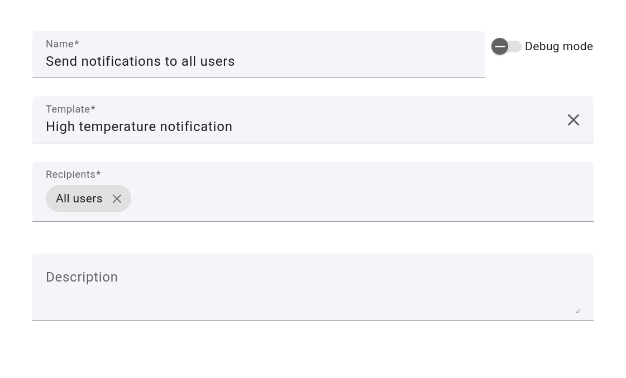Remove the "All users" recipient chip

[x=117, y=198]
